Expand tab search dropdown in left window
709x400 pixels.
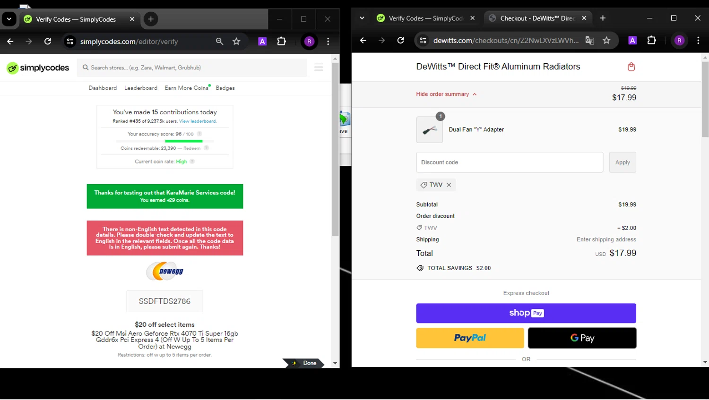(x=9, y=19)
